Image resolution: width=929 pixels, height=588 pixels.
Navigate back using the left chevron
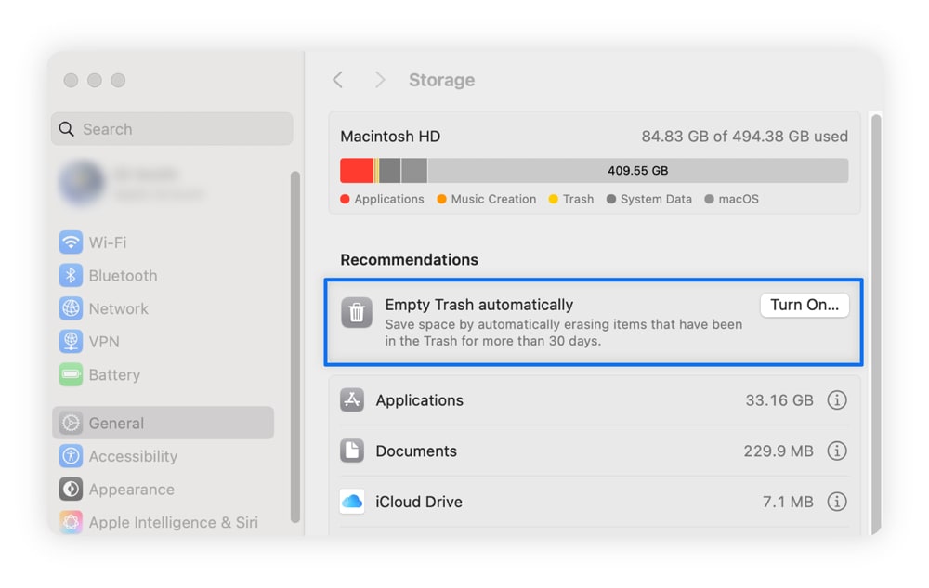point(337,80)
